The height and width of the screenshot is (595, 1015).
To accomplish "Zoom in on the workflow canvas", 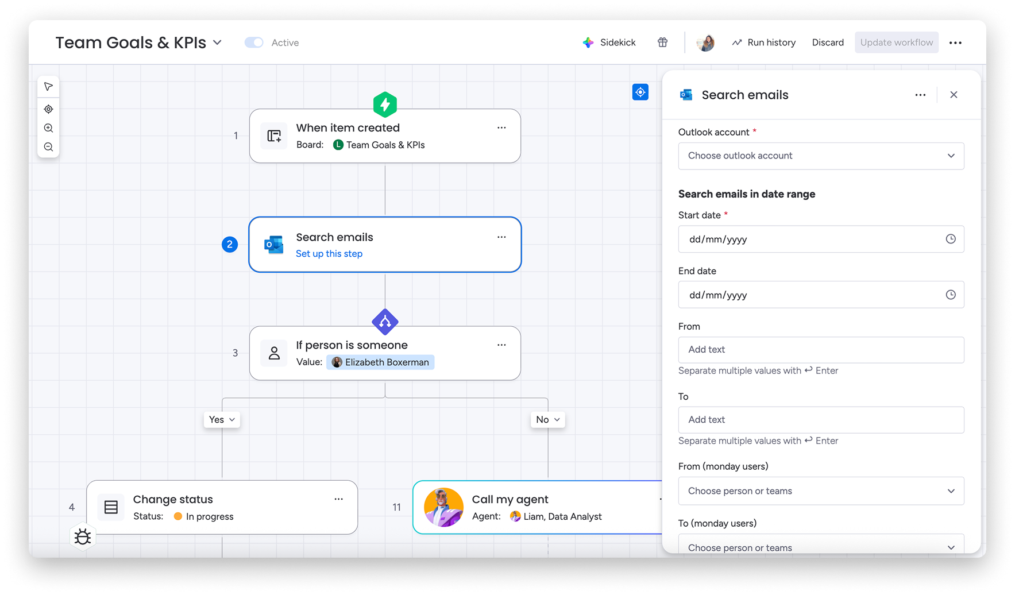I will (48, 128).
